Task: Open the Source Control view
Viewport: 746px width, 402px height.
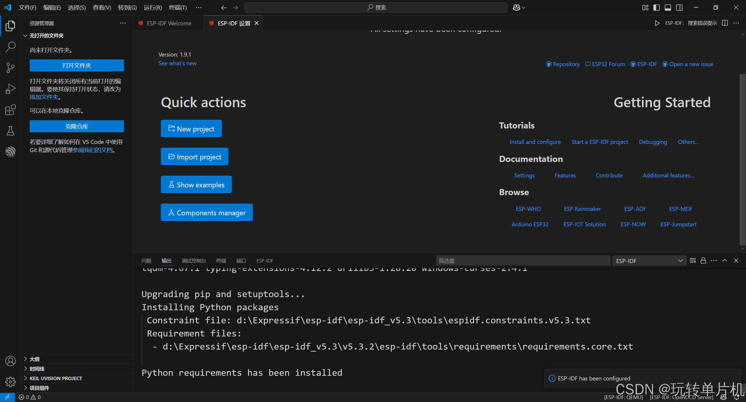Action: point(10,68)
